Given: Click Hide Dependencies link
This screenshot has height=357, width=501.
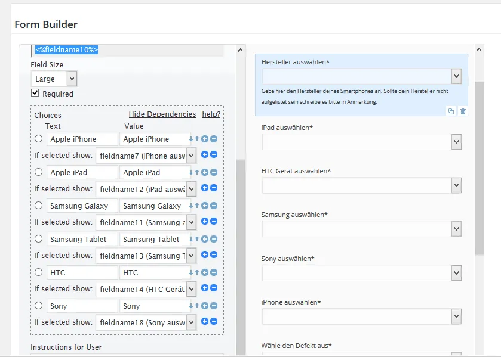Looking at the screenshot, I should click(162, 114).
